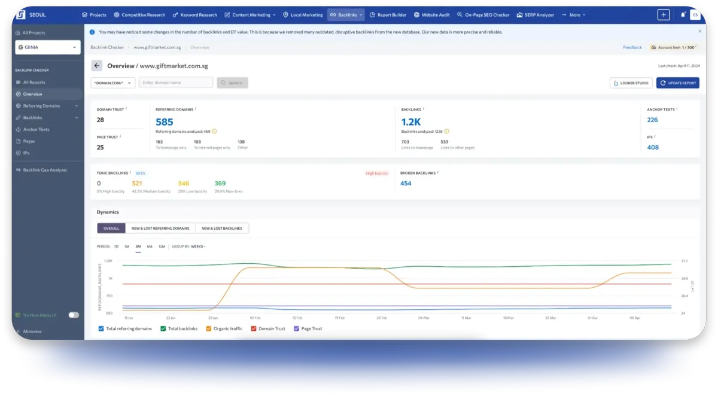
Task: Open the CS account avatar
Action: tap(695, 15)
